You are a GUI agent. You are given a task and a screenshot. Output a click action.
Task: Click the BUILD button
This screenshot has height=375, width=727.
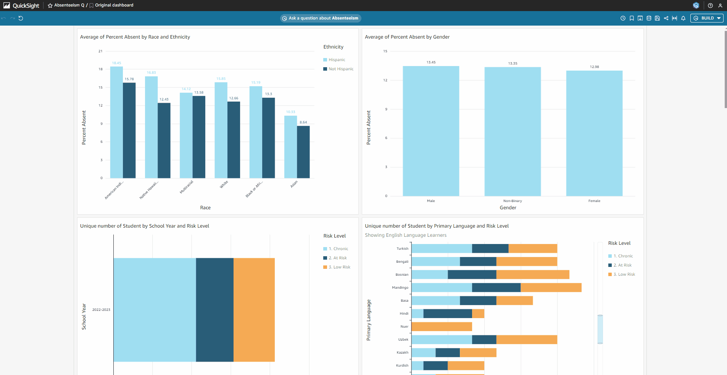(707, 18)
